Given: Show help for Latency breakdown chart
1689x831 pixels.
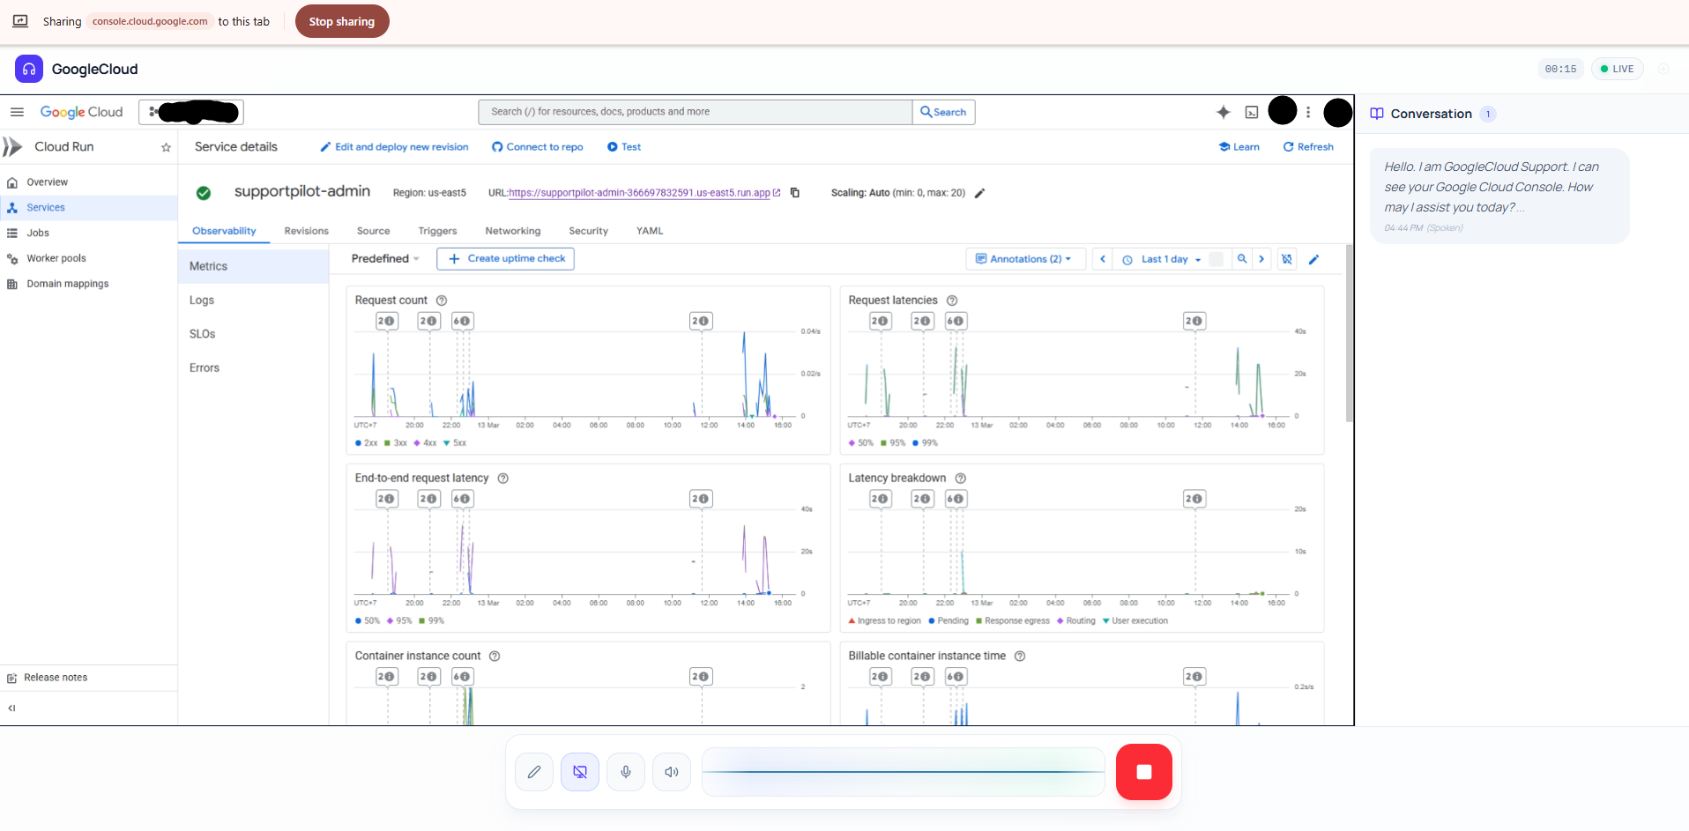Looking at the screenshot, I should (961, 479).
